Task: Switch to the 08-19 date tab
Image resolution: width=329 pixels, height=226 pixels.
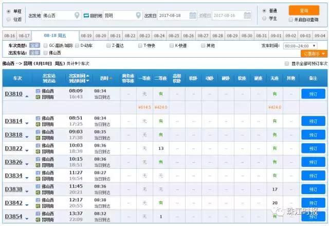Action: point(86,36)
